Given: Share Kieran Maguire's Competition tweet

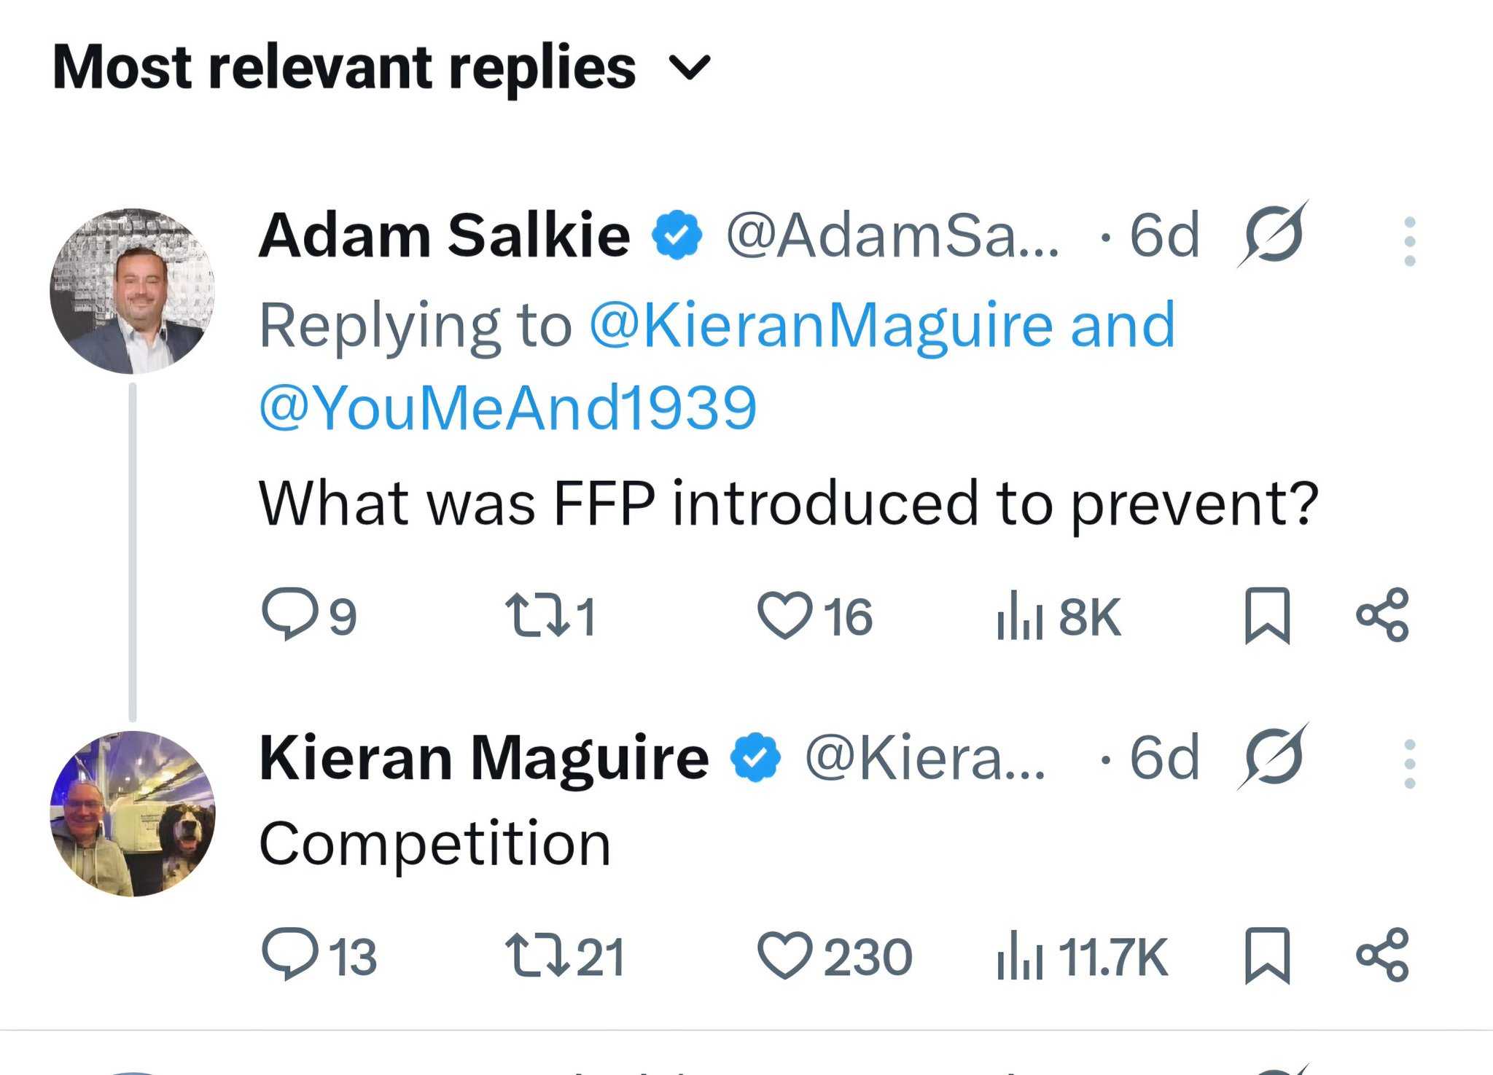Looking at the screenshot, I should tap(1382, 956).
